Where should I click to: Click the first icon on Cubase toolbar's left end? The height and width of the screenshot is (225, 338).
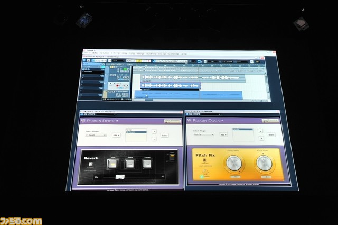[84, 60]
